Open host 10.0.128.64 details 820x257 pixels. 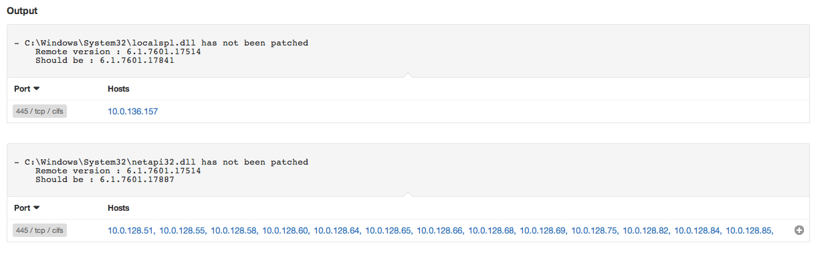tap(338, 230)
